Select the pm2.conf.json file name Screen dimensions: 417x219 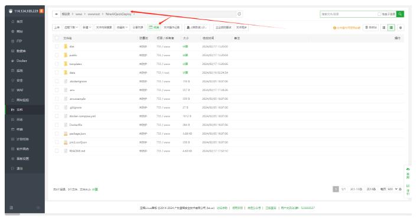78,142
